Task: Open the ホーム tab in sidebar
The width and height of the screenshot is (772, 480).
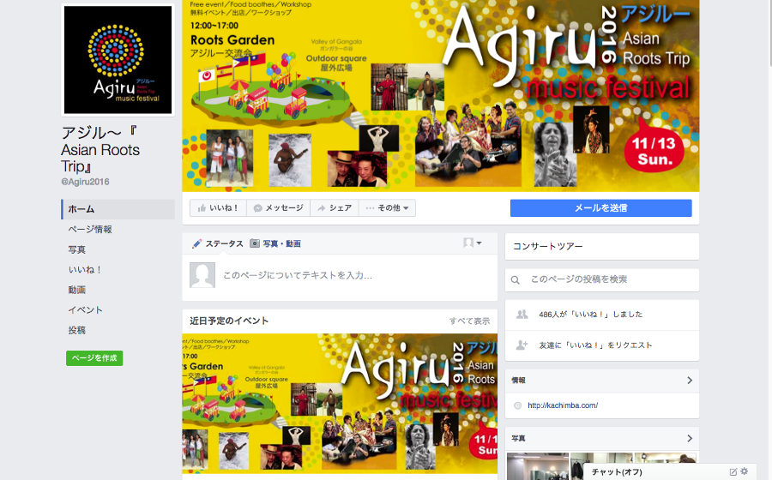Action: point(118,209)
